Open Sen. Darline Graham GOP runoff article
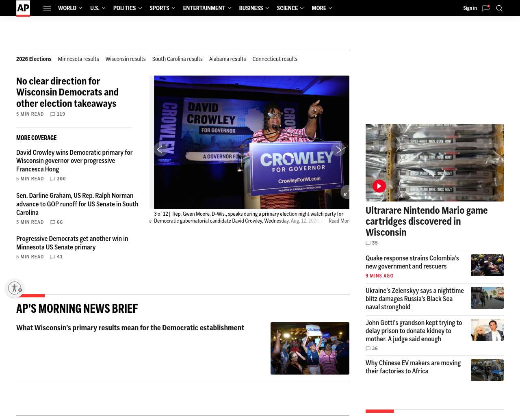The image size is (520, 416). 77,204
